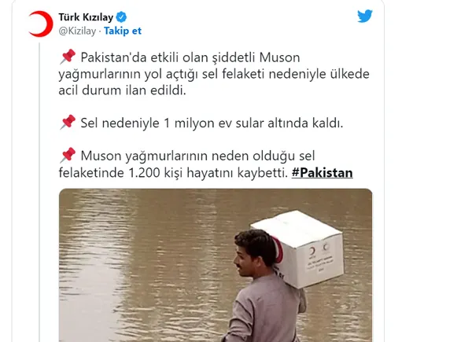472x342 pixels.
Task: Click the blue verified badge
Action: click(x=121, y=17)
